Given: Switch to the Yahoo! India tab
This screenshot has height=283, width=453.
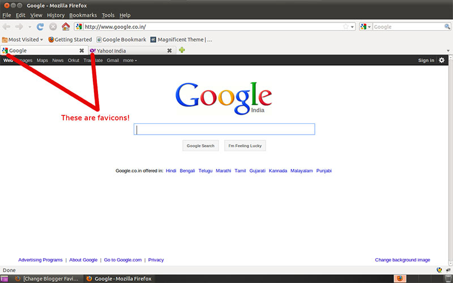Looking at the screenshot, I should point(131,50).
